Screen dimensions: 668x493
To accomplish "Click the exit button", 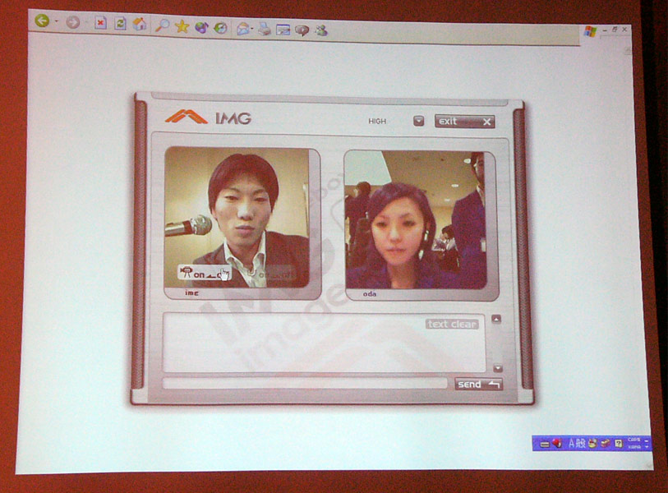I will pos(464,122).
